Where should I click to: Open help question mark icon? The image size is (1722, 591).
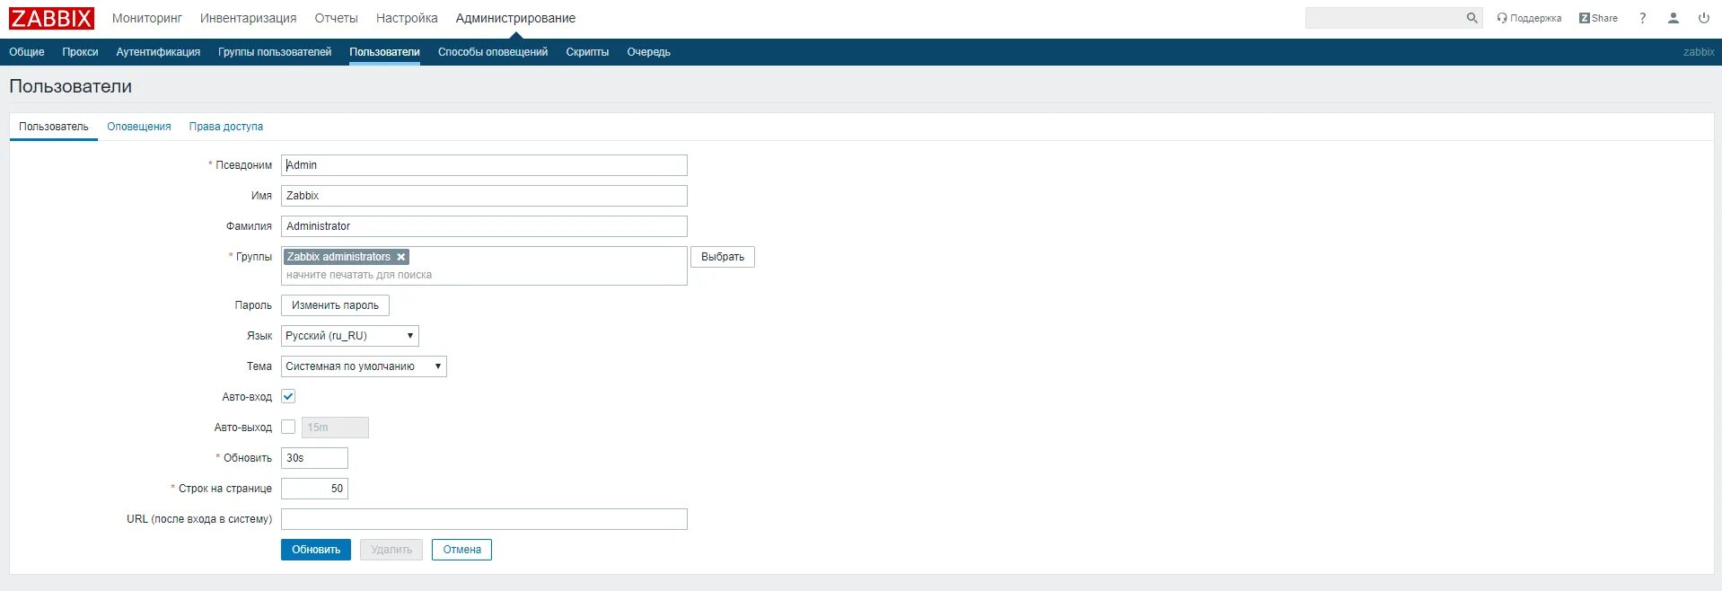1643,18
